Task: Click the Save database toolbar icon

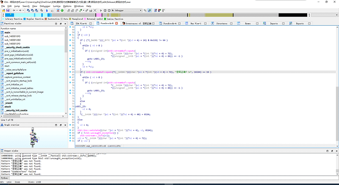Action: coord(8,11)
